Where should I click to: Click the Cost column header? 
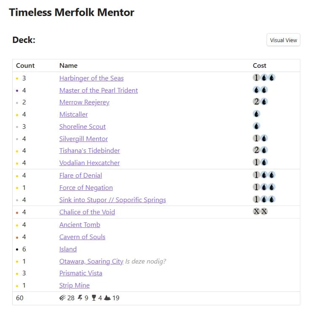[259, 65]
